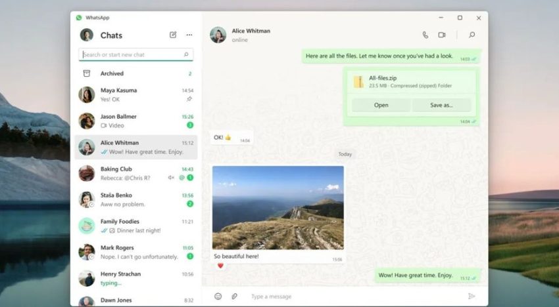The image size is (559, 307).
Task: Open the Mark Rogers chat
Action: (x=136, y=252)
